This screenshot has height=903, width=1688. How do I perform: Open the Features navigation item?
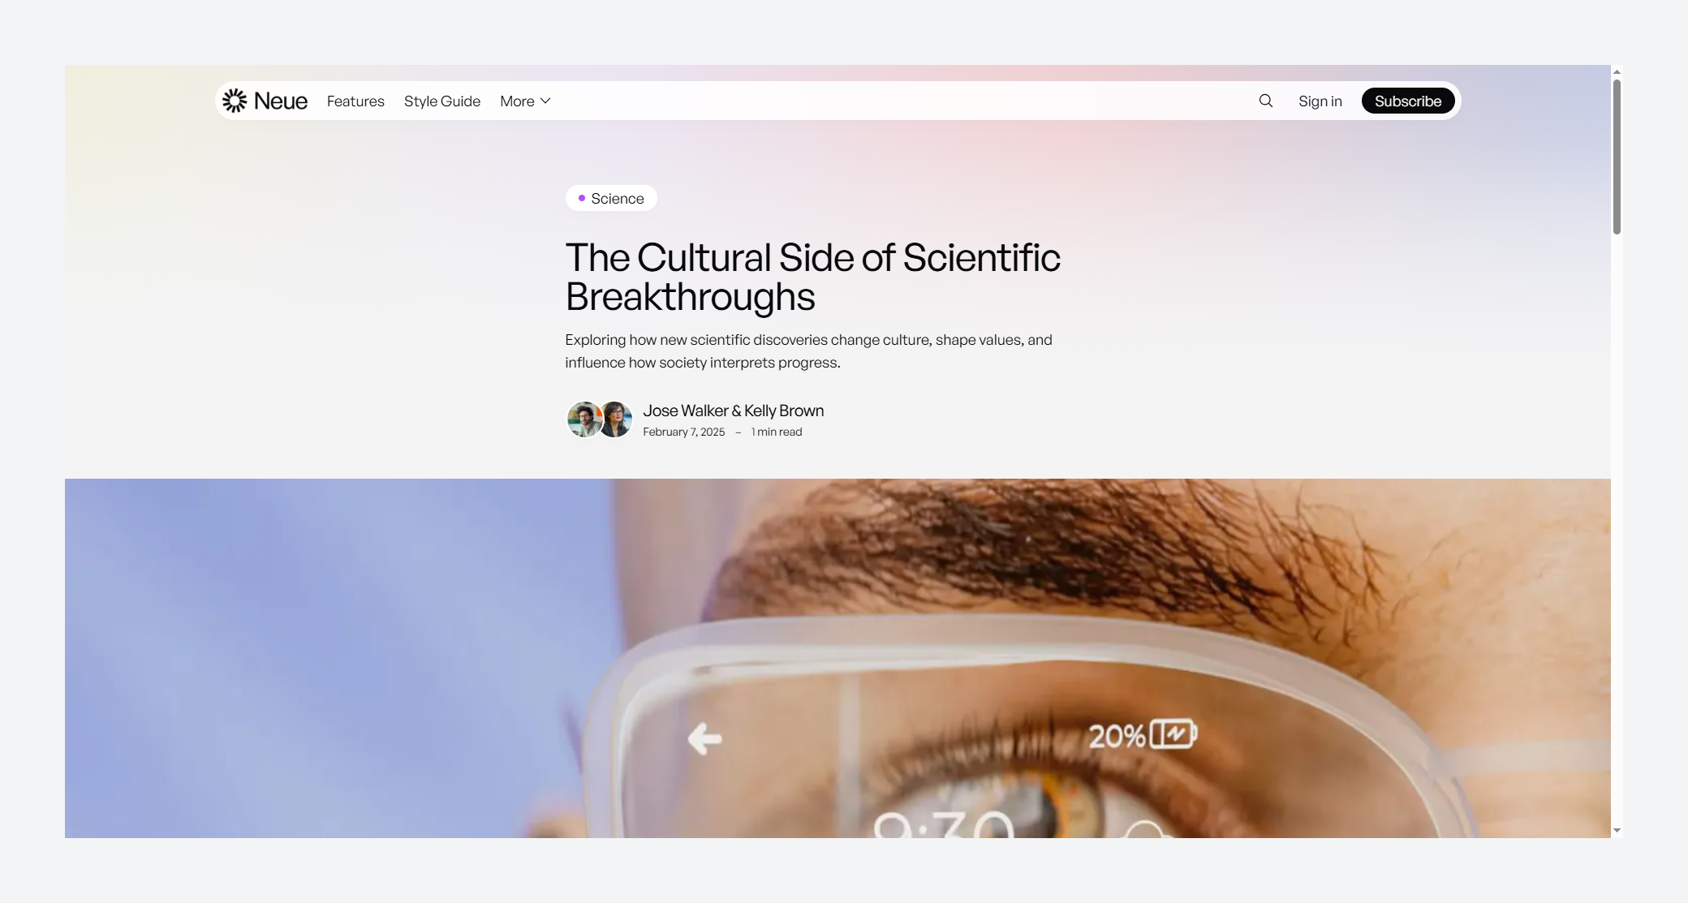click(355, 101)
